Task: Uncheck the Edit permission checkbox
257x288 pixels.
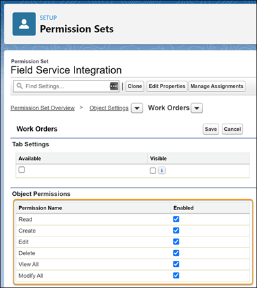Action: point(176,242)
